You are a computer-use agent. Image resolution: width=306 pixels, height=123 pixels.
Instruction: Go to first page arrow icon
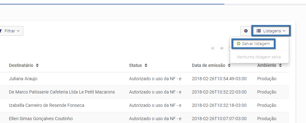click(213, 48)
